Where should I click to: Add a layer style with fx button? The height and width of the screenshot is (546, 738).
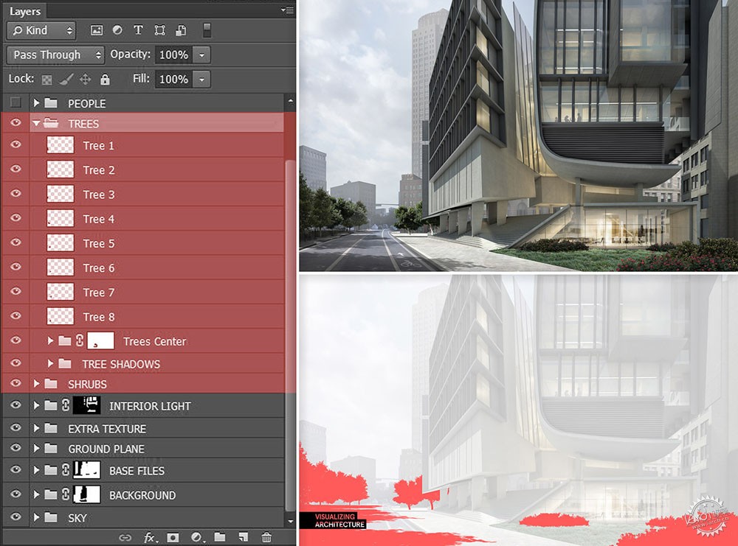click(x=149, y=538)
